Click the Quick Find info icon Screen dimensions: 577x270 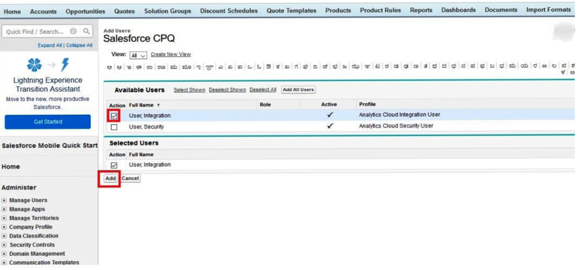(x=73, y=31)
